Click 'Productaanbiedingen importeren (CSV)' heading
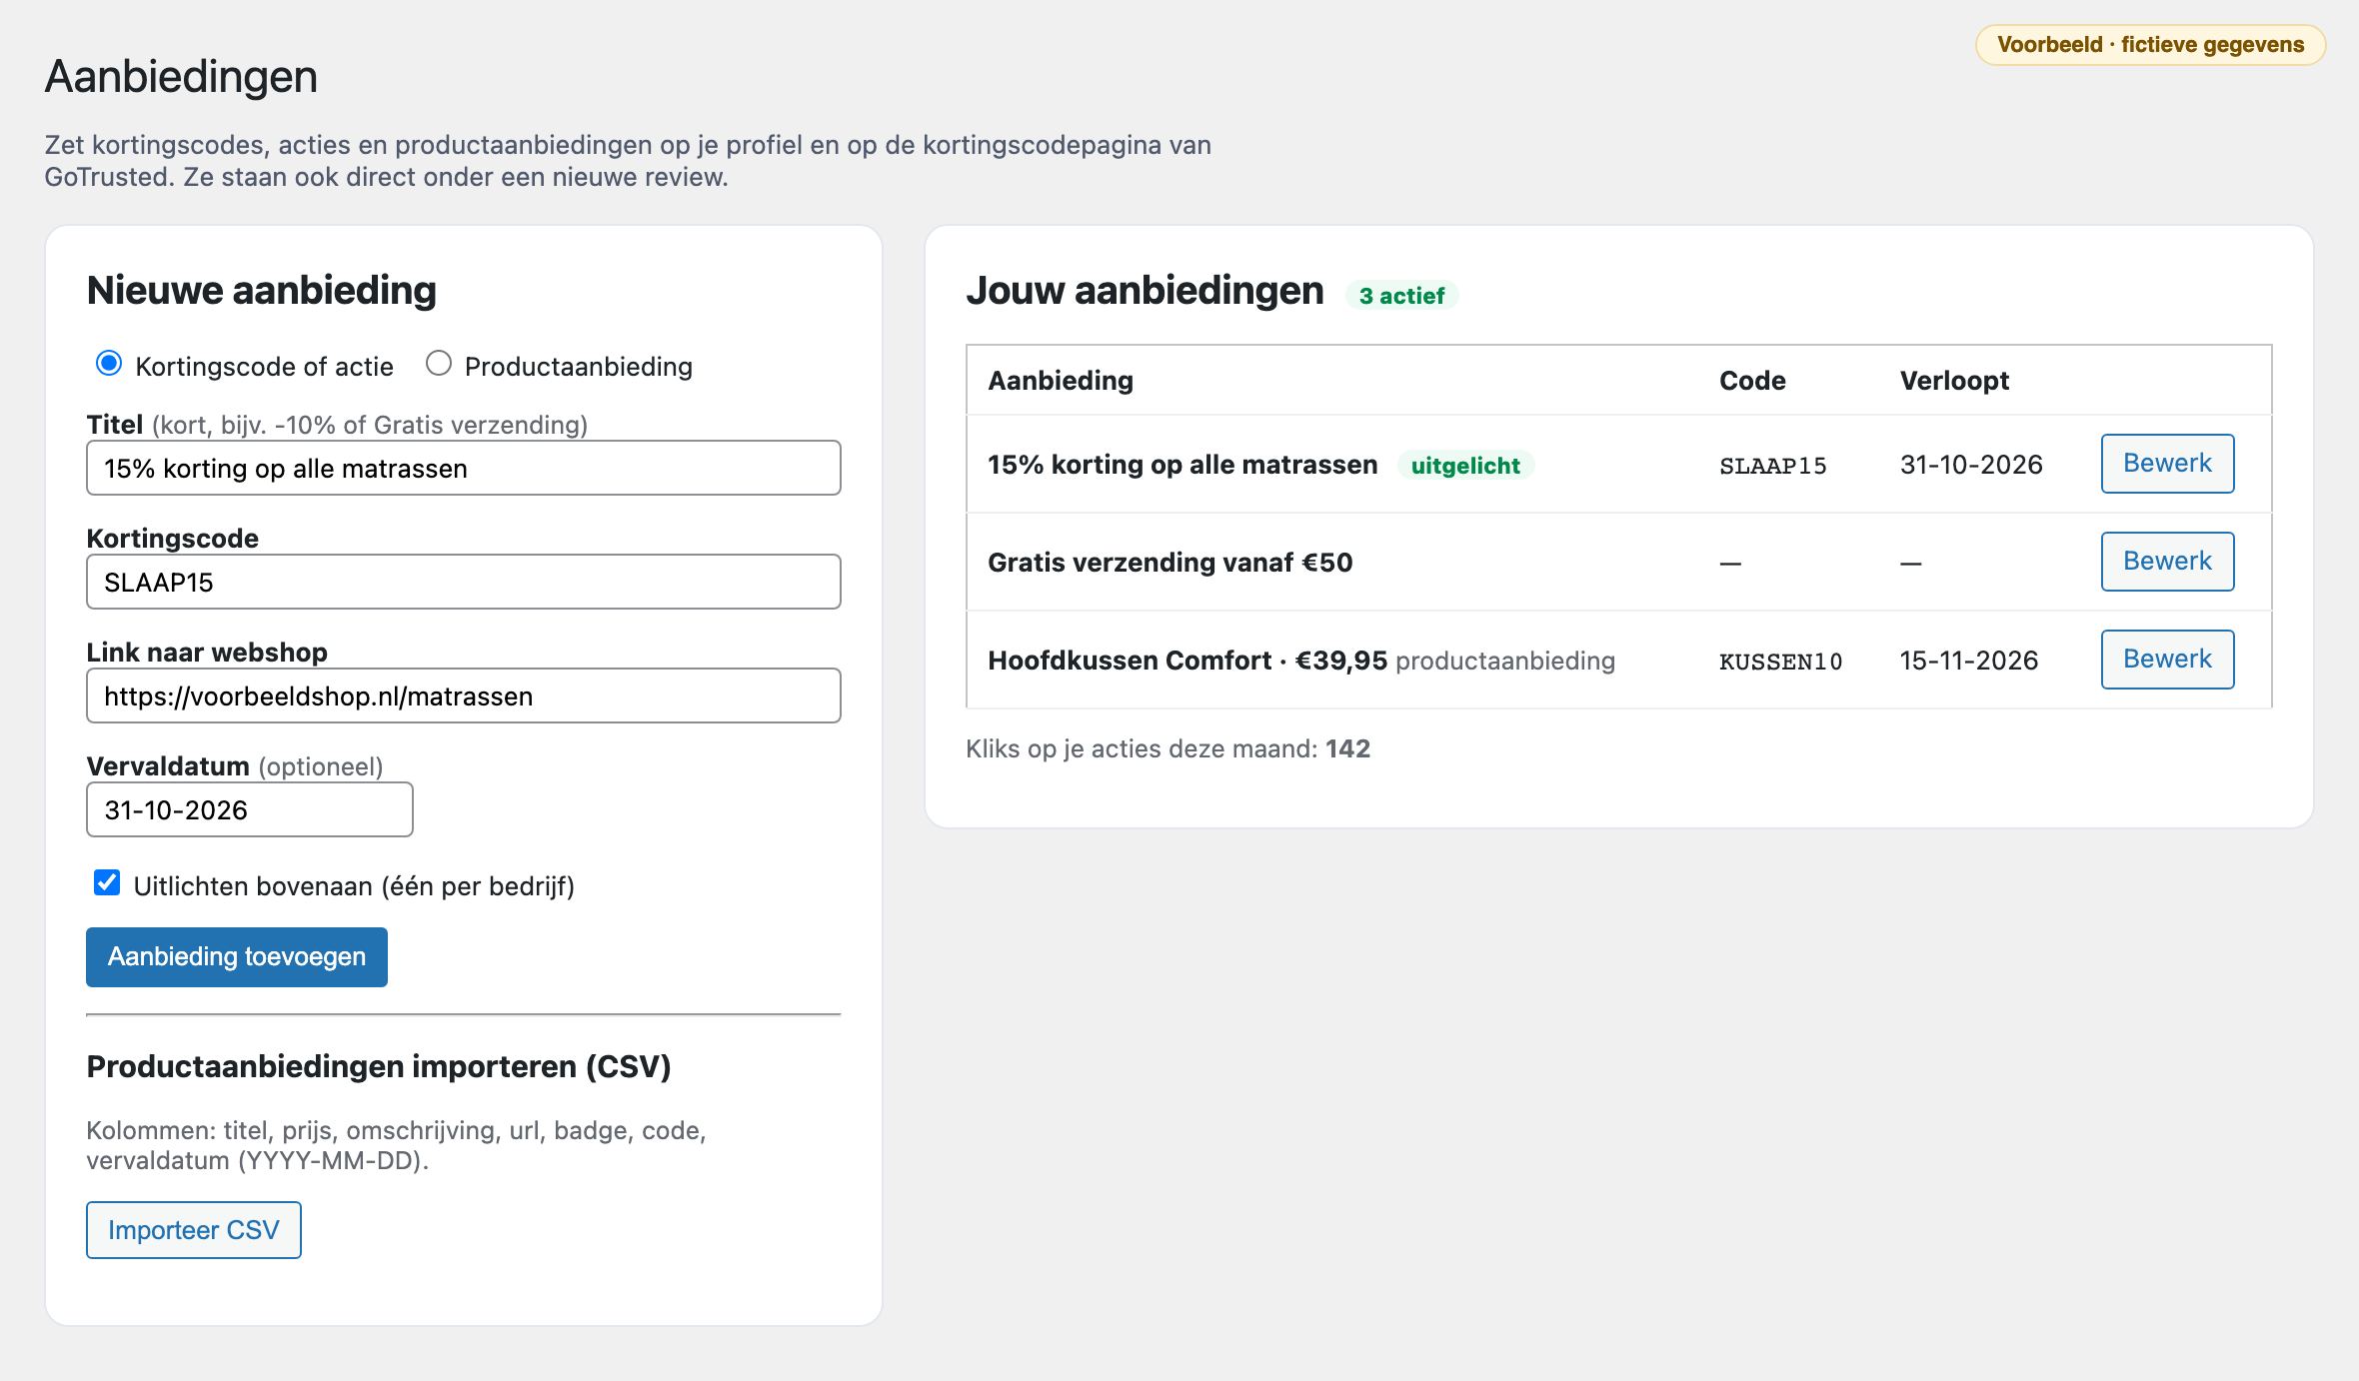Screen dimensions: 2359x1381 [x=379, y=1067]
